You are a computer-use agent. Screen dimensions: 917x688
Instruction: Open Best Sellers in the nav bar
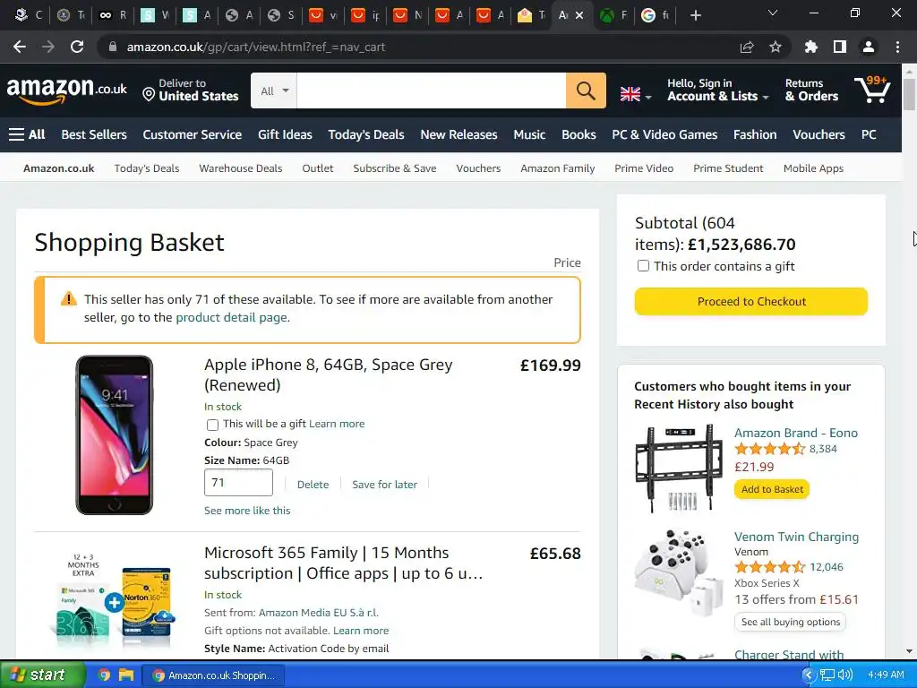click(x=94, y=134)
